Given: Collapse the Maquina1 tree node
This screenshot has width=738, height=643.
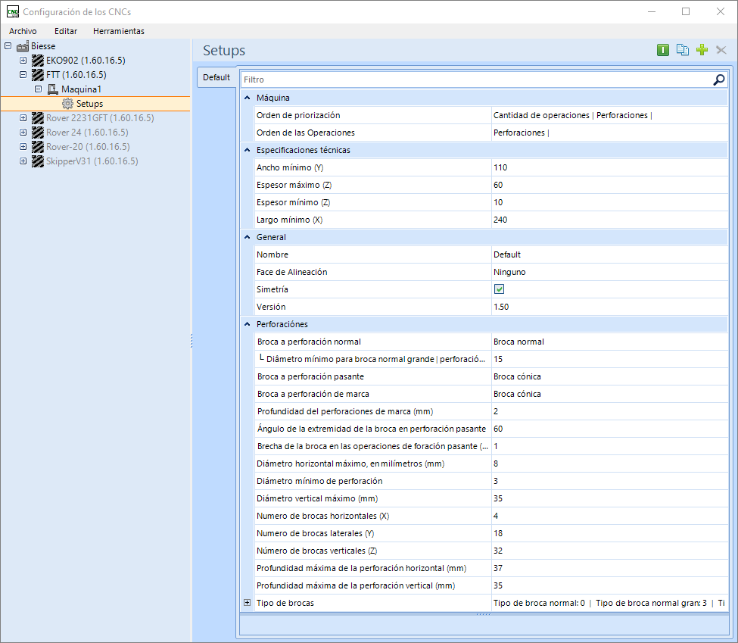Looking at the screenshot, I should [x=38, y=89].
